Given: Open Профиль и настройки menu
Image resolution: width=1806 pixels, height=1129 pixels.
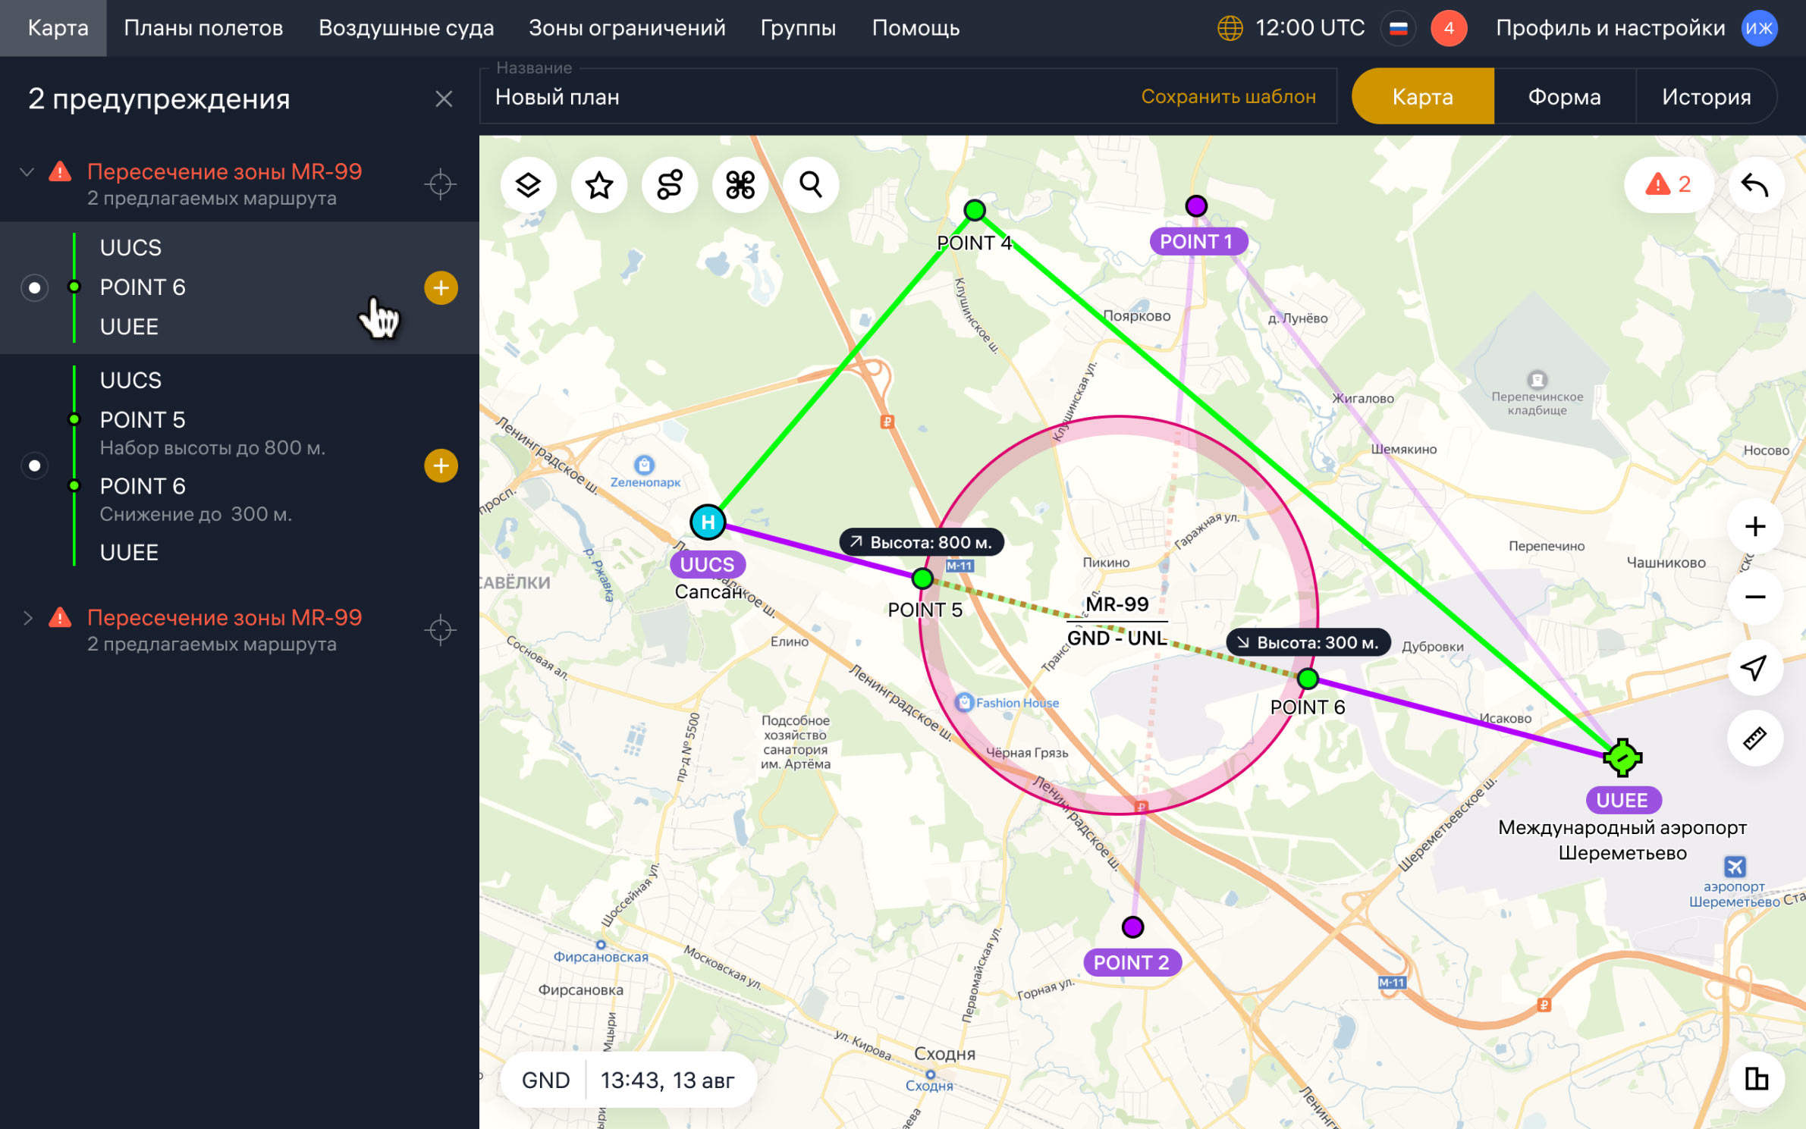Looking at the screenshot, I should coord(1610,29).
